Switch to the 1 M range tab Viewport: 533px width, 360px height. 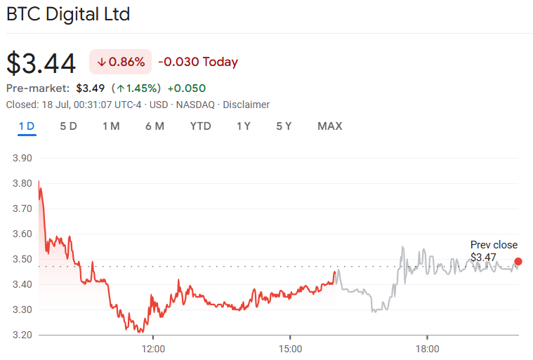pyautogui.click(x=111, y=126)
